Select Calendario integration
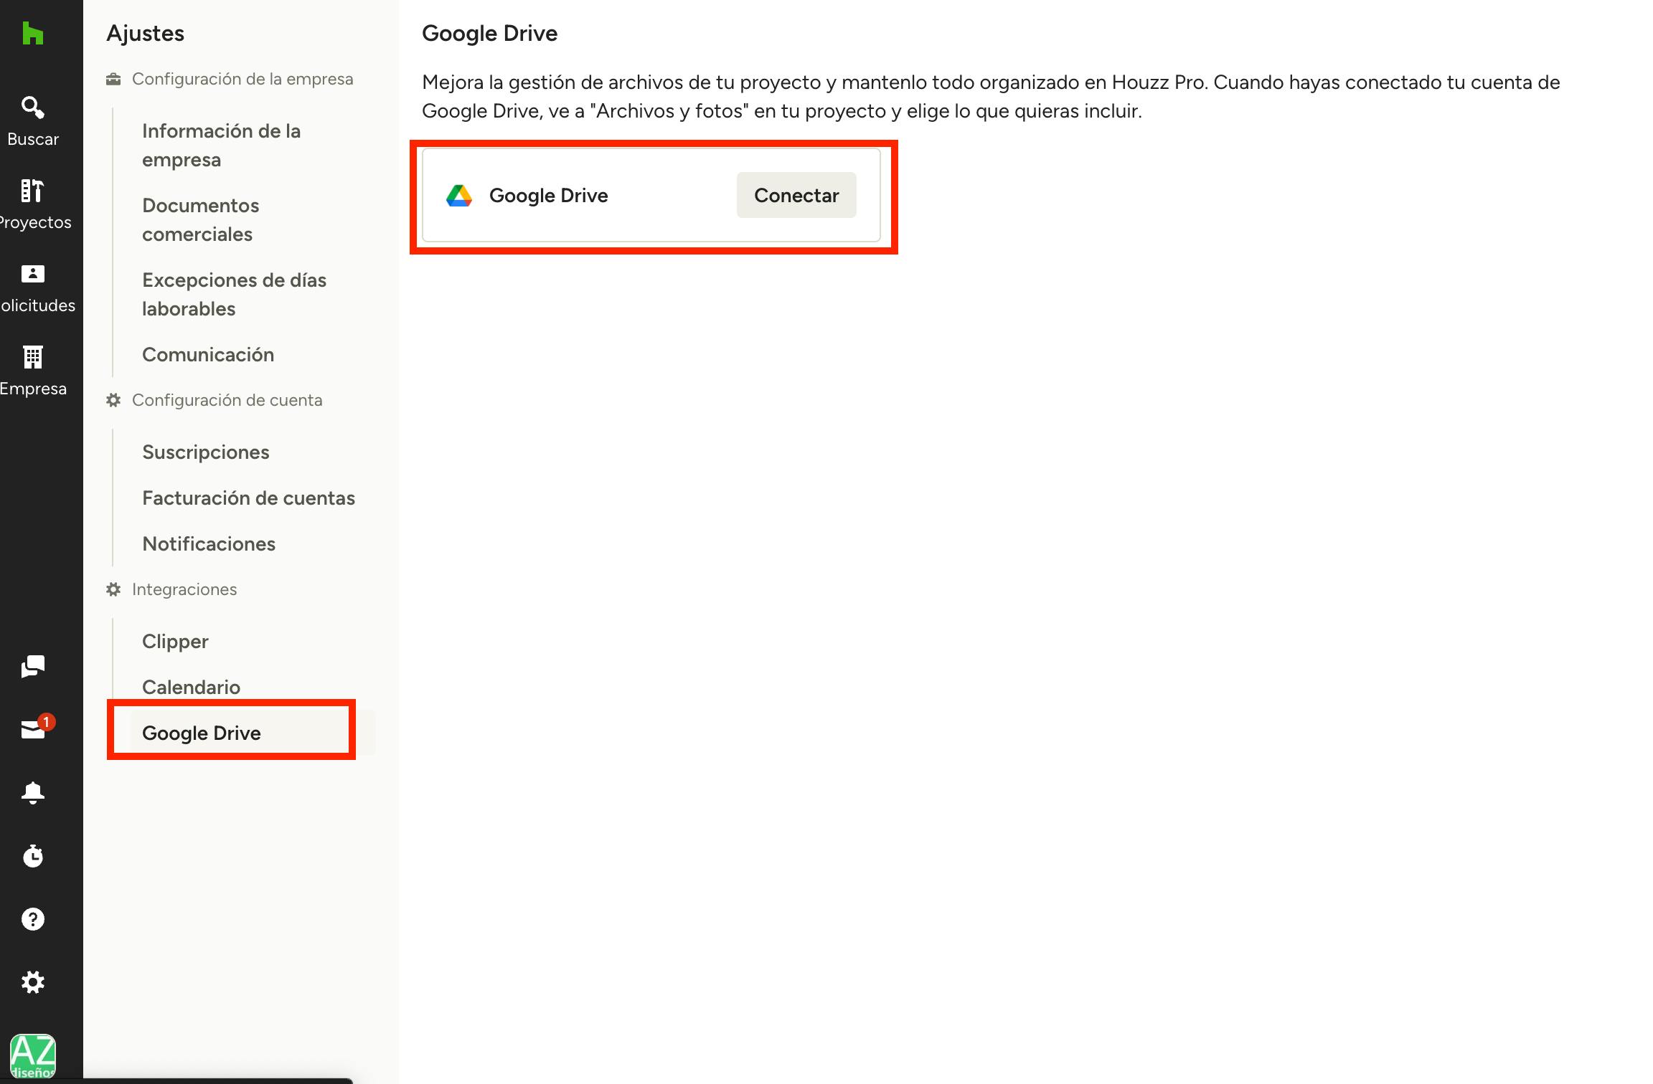The height and width of the screenshot is (1084, 1653). coord(191,687)
